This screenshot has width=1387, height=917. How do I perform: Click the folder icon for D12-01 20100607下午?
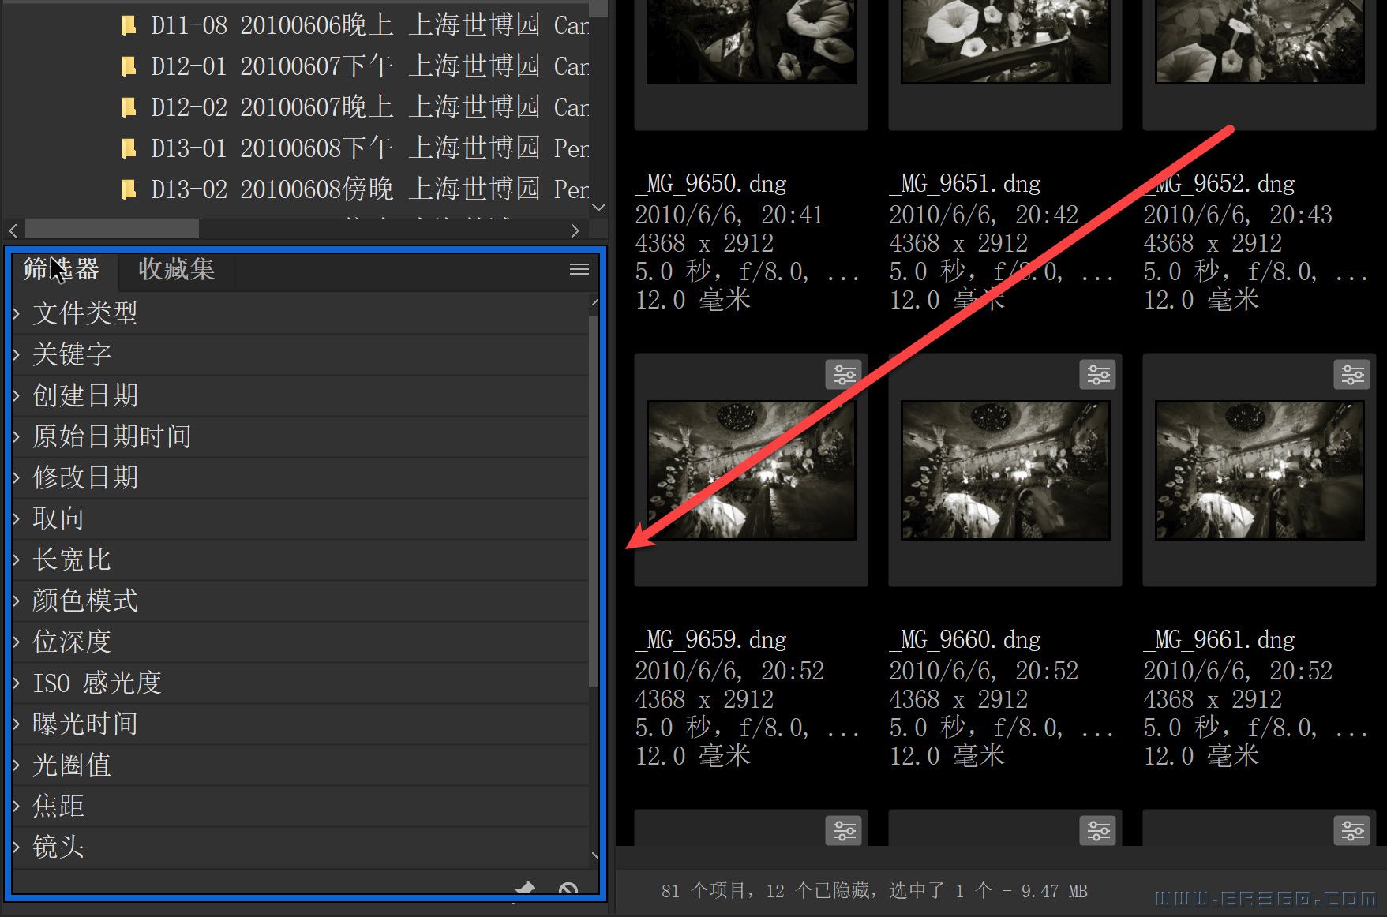(x=128, y=66)
